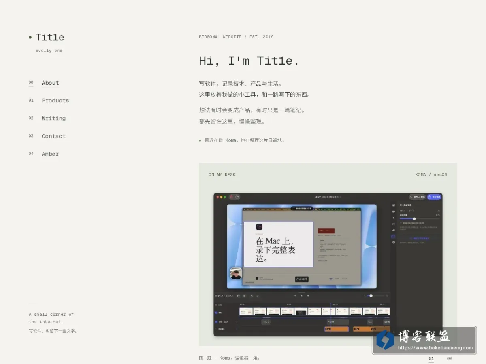Navigate to the Writing section

pos(53,119)
